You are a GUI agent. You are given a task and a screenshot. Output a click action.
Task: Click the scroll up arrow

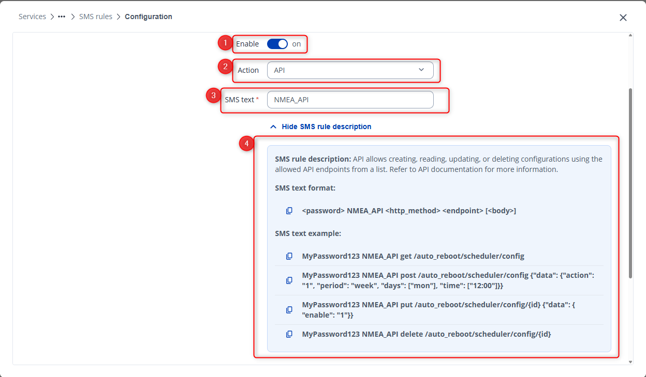click(x=630, y=36)
